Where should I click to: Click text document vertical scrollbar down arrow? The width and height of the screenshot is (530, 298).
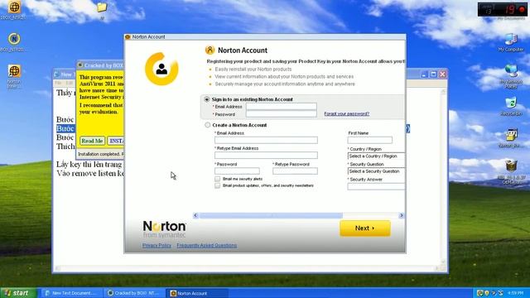(443, 262)
